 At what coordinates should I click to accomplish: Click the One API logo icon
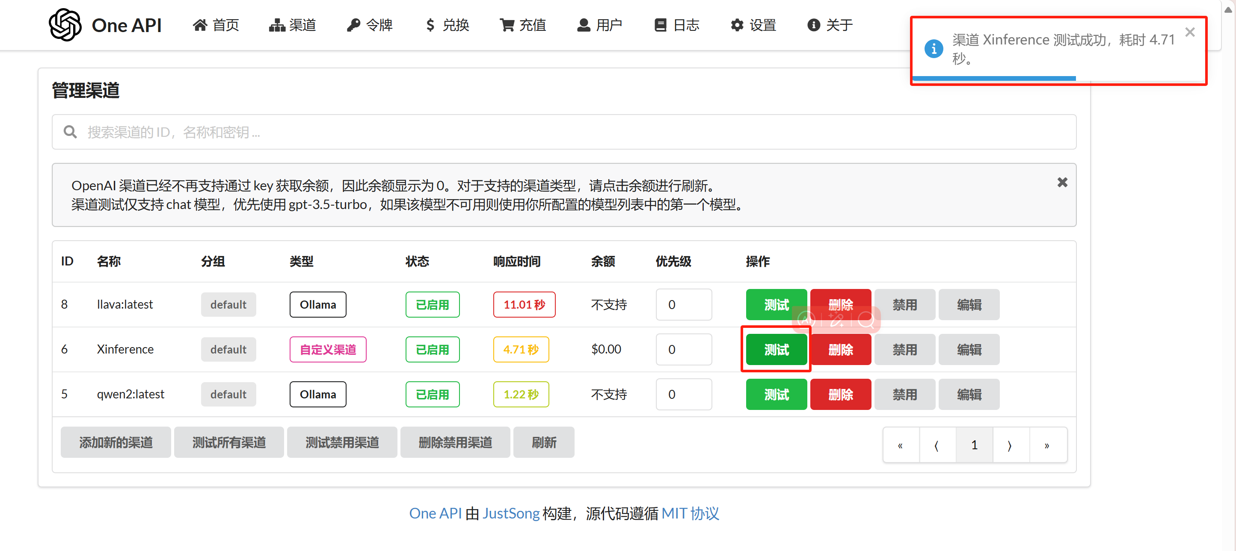pyautogui.click(x=65, y=24)
